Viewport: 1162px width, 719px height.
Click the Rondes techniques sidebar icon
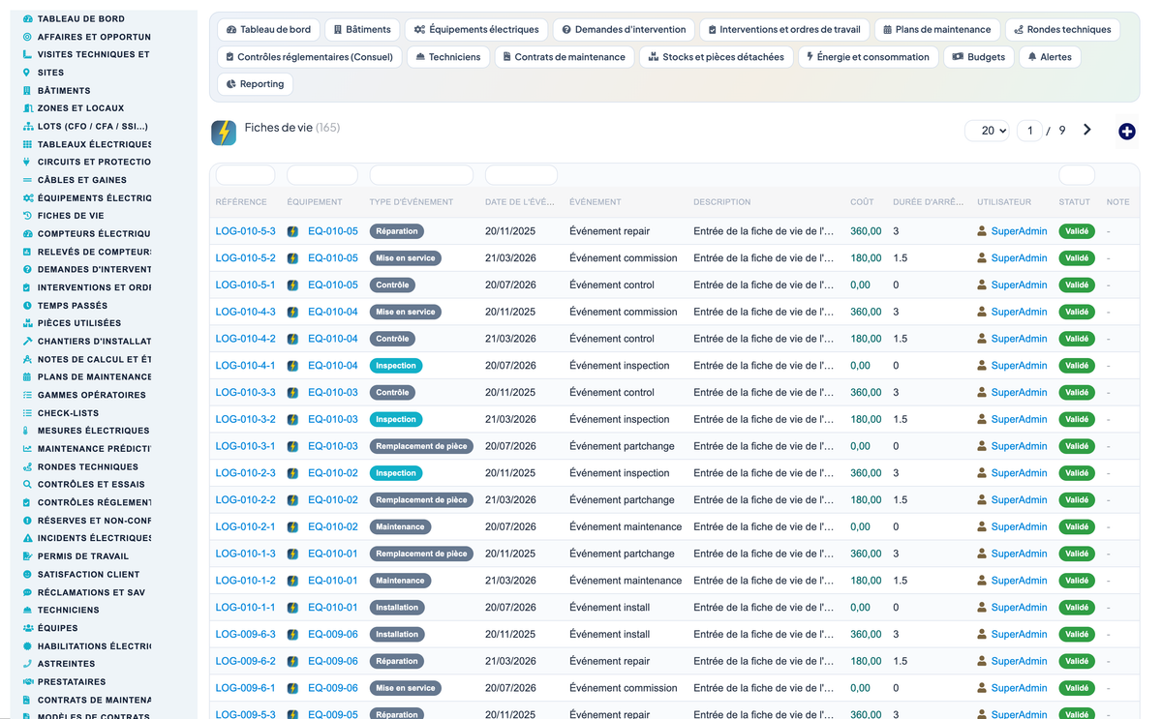[27, 466]
